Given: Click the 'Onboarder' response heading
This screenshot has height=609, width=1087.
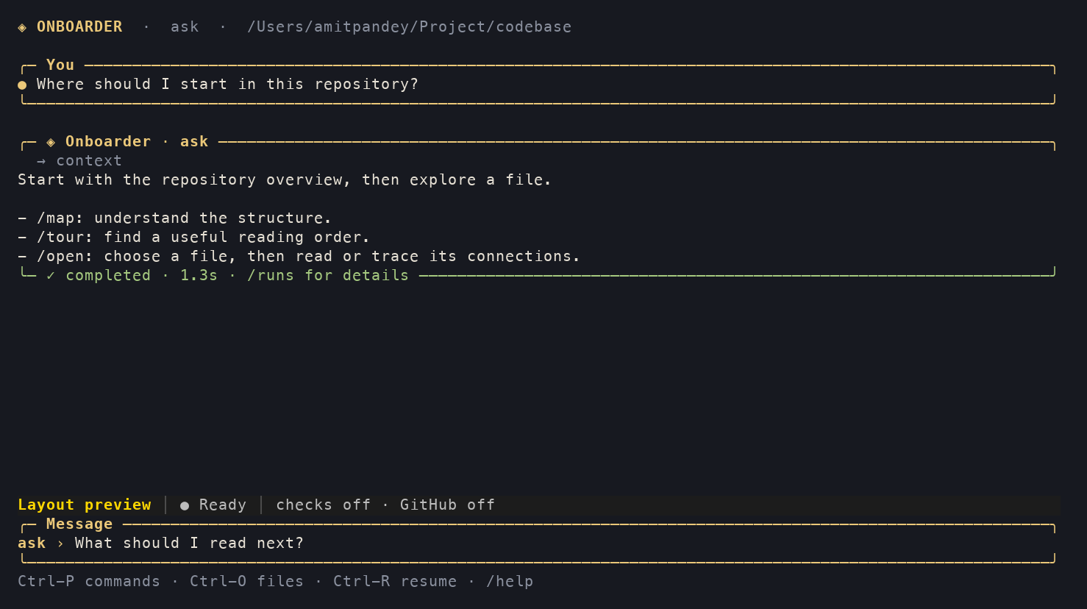Looking at the screenshot, I should click(x=108, y=141).
